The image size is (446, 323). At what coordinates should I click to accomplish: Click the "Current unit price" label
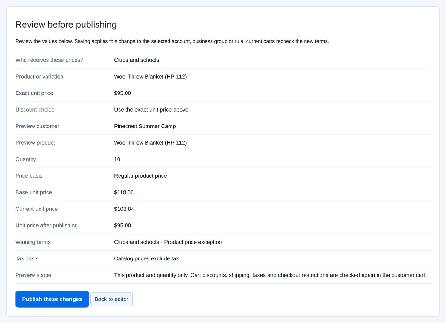tap(37, 209)
